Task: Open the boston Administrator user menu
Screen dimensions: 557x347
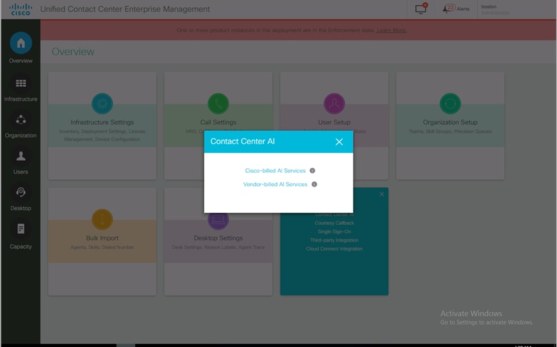Action: pos(495,10)
